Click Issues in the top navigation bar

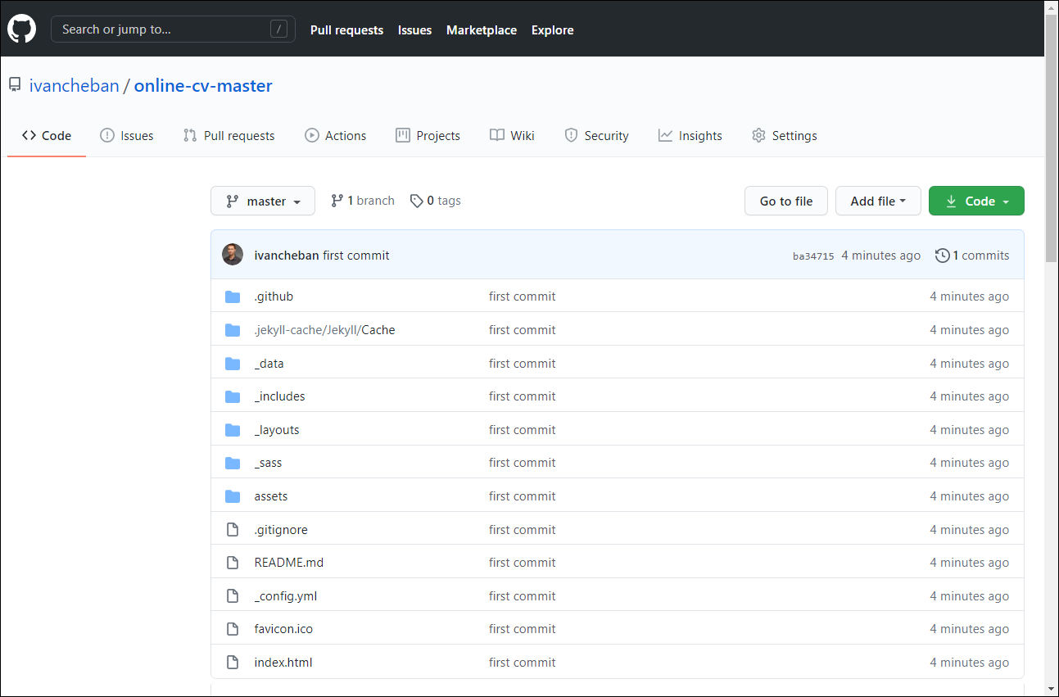coord(414,30)
